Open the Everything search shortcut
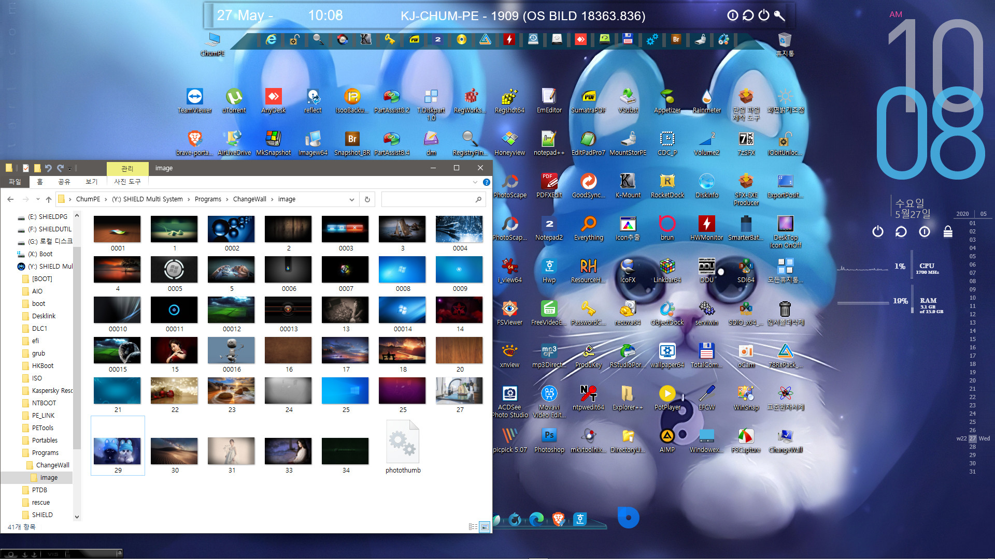The height and width of the screenshot is (559, 995). pyautogui.click(x=589, y=228)
